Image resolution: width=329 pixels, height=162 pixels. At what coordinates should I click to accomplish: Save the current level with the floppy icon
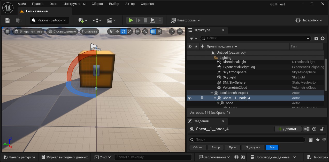(x=7, y=20)
